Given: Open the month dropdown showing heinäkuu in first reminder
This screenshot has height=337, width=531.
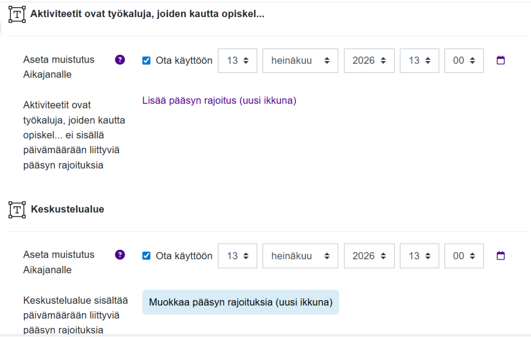Looking at the screenshot, I should click(x=300, y=61).
